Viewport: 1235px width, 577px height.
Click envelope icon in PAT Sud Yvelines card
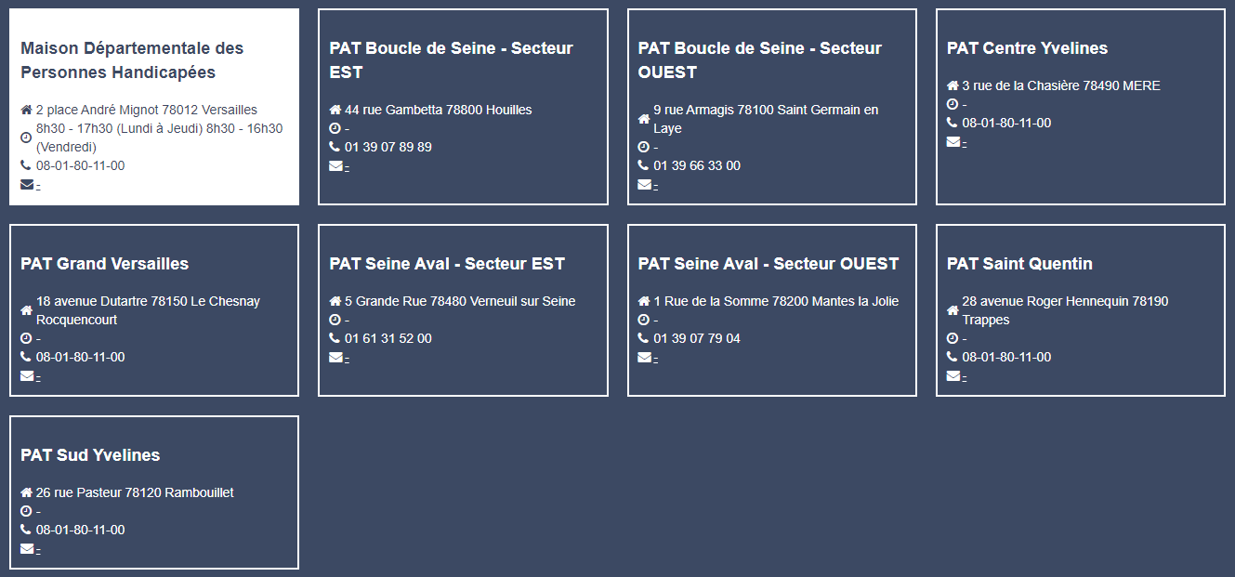[27, 549]
